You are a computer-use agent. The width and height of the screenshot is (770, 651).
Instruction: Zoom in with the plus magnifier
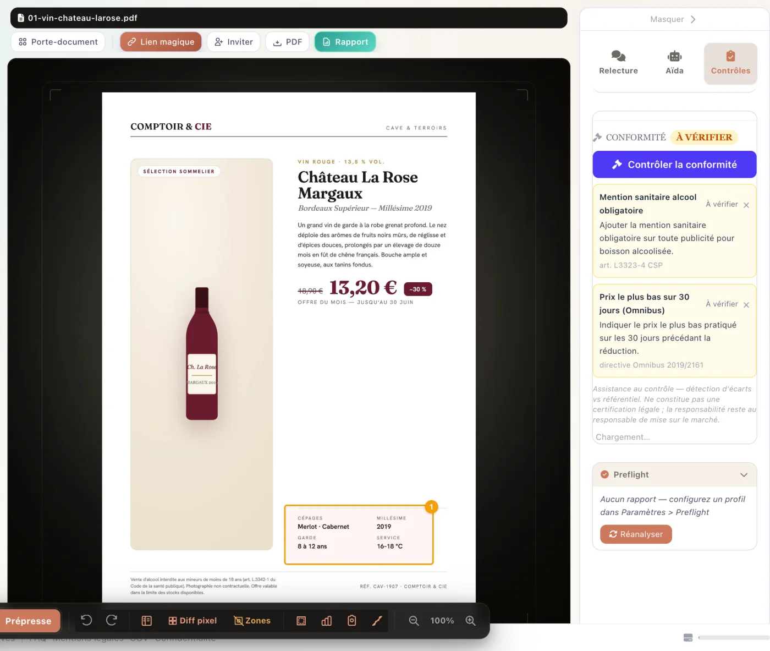click(471, 621)
